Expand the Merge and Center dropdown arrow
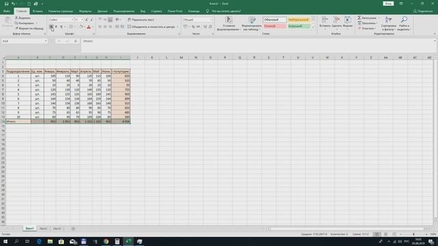The image size is (438, 246). (x=177, y=27)
